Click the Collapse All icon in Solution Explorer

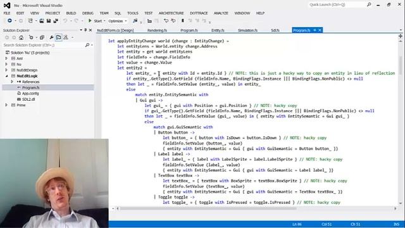[x=42, y=37]
